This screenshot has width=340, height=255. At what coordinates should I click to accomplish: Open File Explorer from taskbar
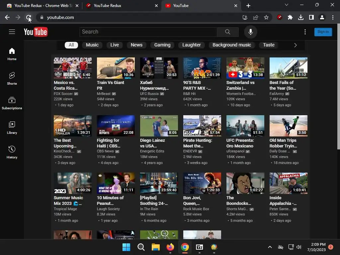(156, 247)
